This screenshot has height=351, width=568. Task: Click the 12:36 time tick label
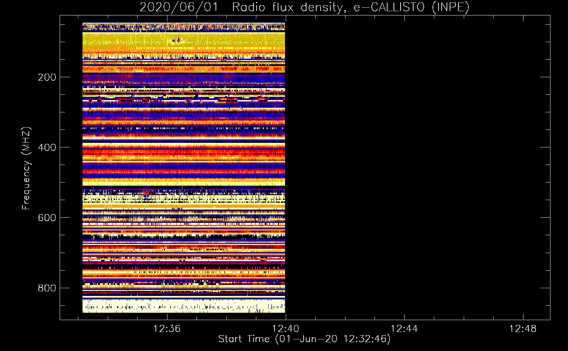pos(167,329)
